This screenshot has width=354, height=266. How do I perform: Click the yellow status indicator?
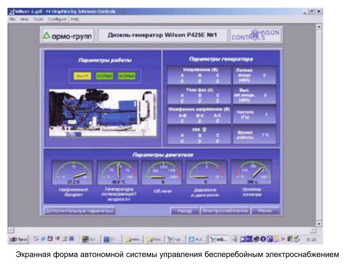[82, 76]
